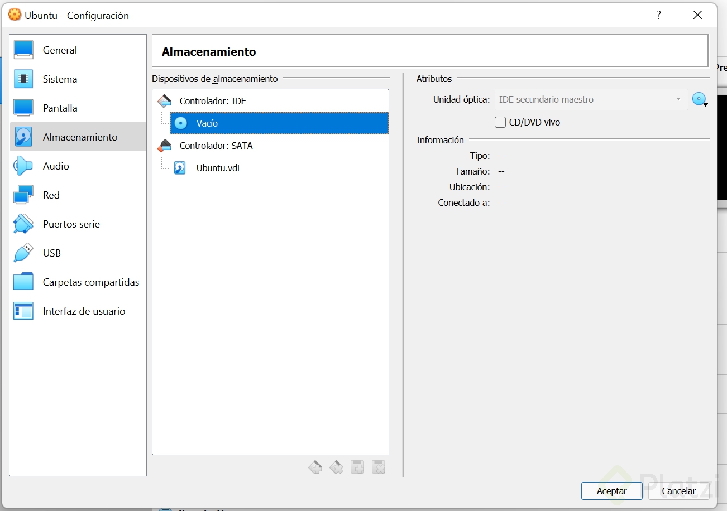Open the Audio settings section
Image resolution: width=727 pixels, height=511 pixels.
[78, 166]
